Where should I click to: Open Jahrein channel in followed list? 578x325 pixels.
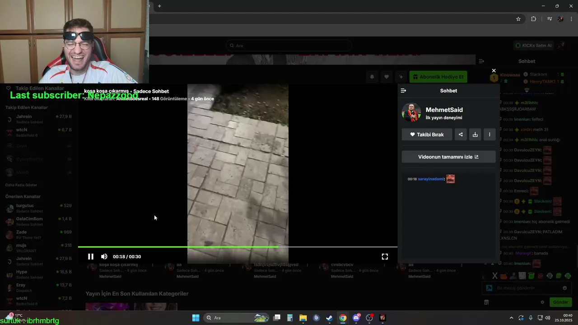[39, 119]
